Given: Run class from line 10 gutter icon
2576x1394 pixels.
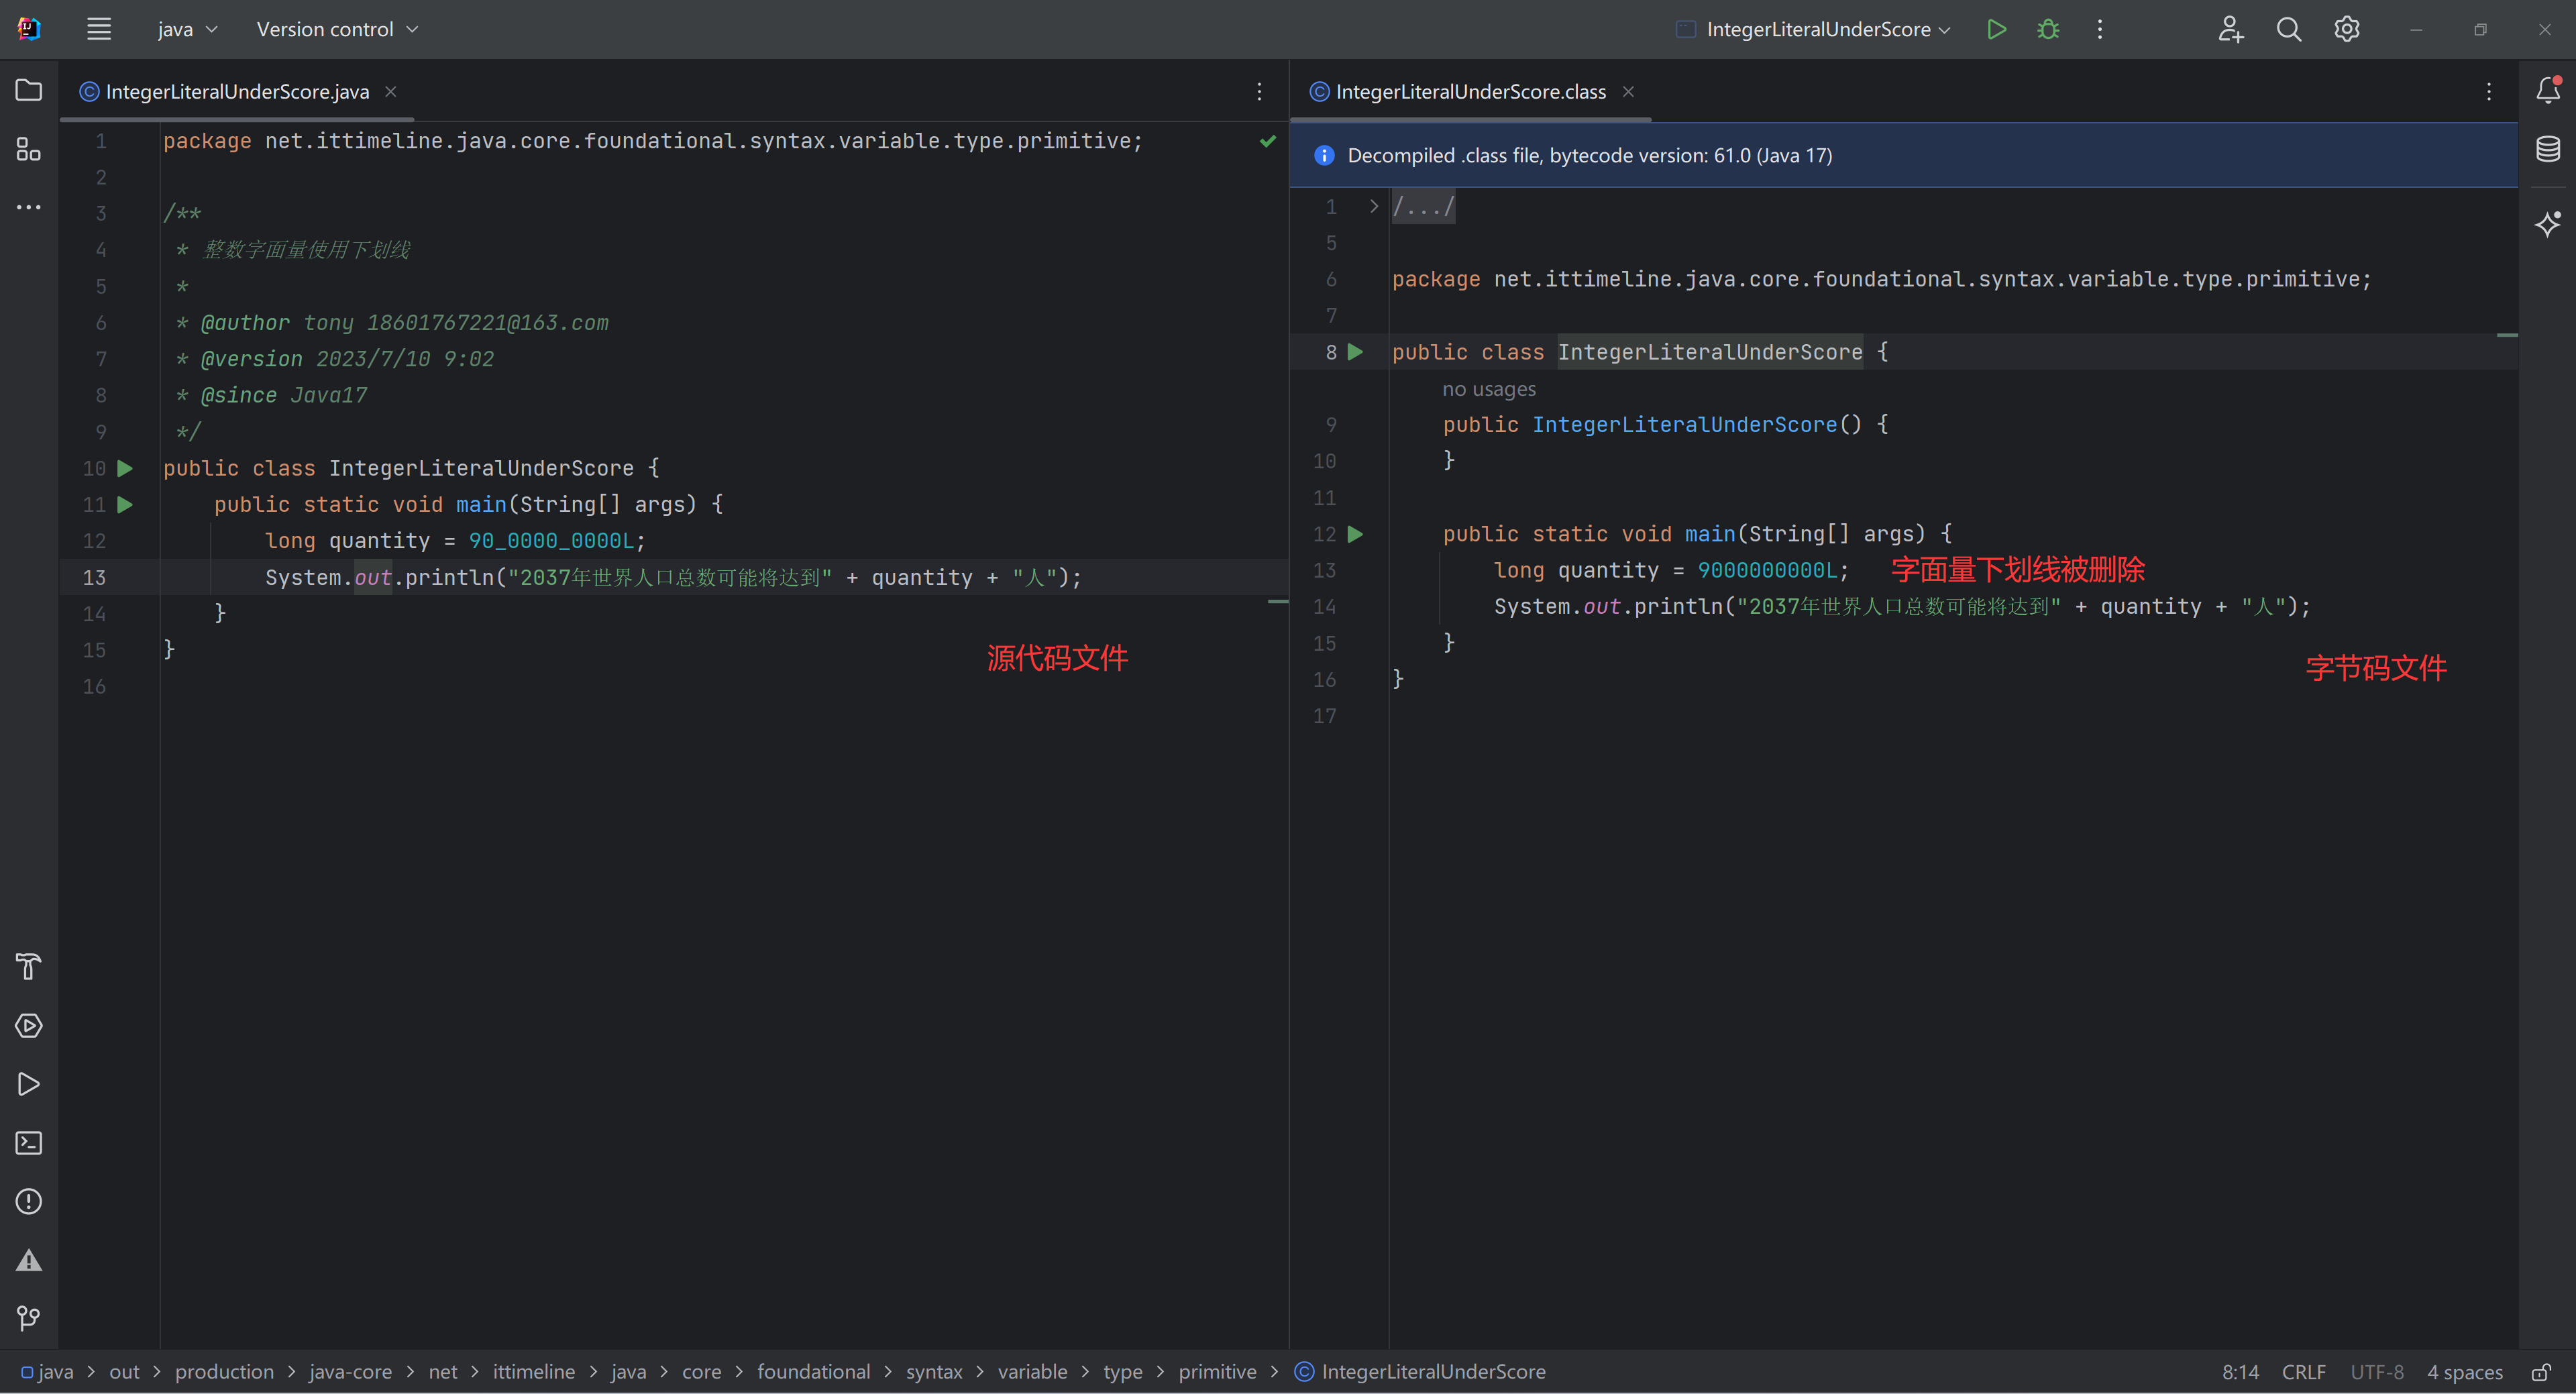Looking at the screenshot, I should (x=125, y=468).
